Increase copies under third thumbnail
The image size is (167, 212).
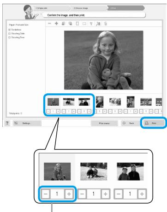click(89, 111)
